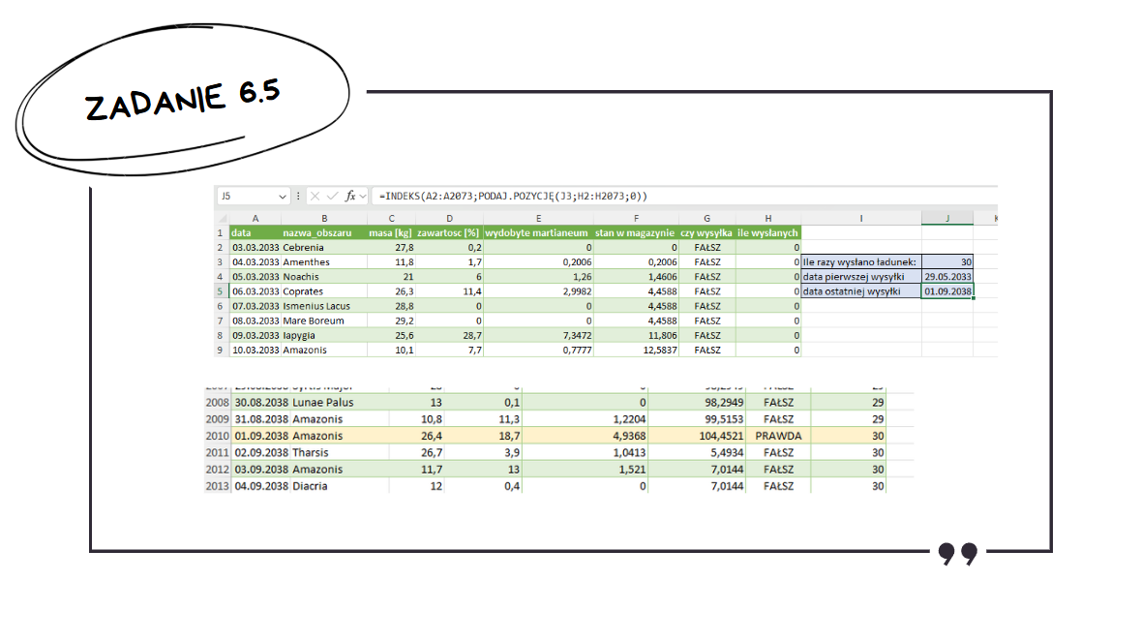Select row header 2010
Image resolution: width=1141 pixels, height=642 pixels.
click(217, 436)
